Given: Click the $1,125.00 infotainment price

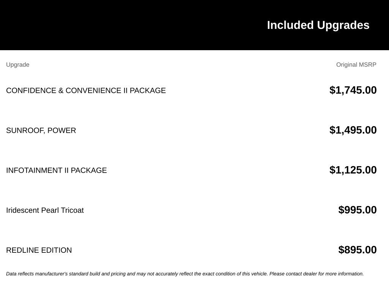Looking at the screenshot, I should click(353, 170).
